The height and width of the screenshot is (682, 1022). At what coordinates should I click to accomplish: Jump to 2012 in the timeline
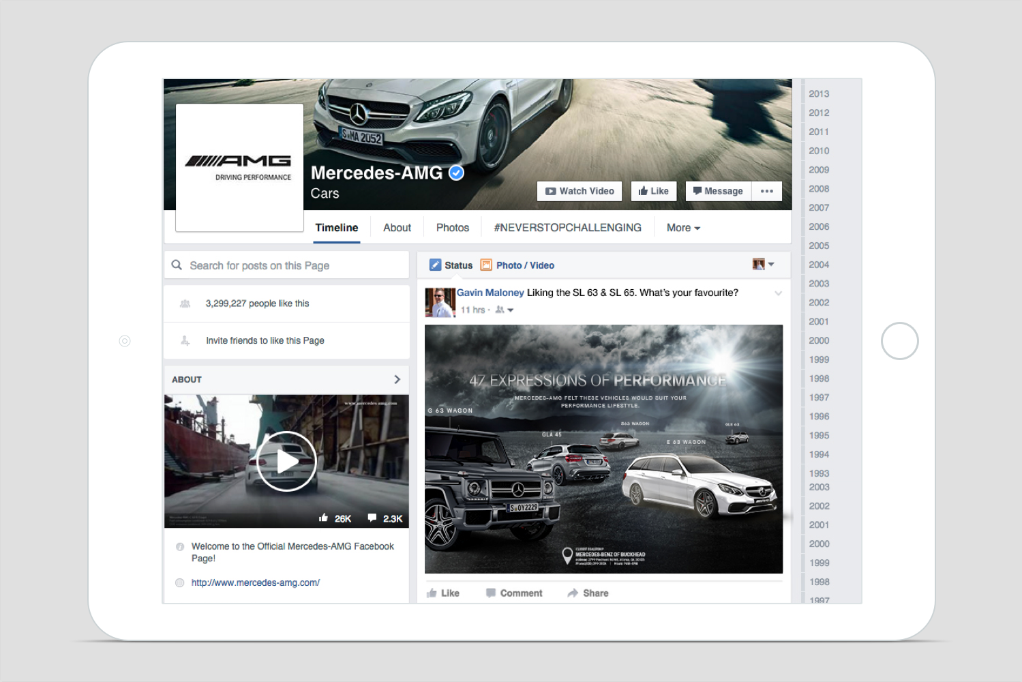pyautogui.click(x=819, y=113)
